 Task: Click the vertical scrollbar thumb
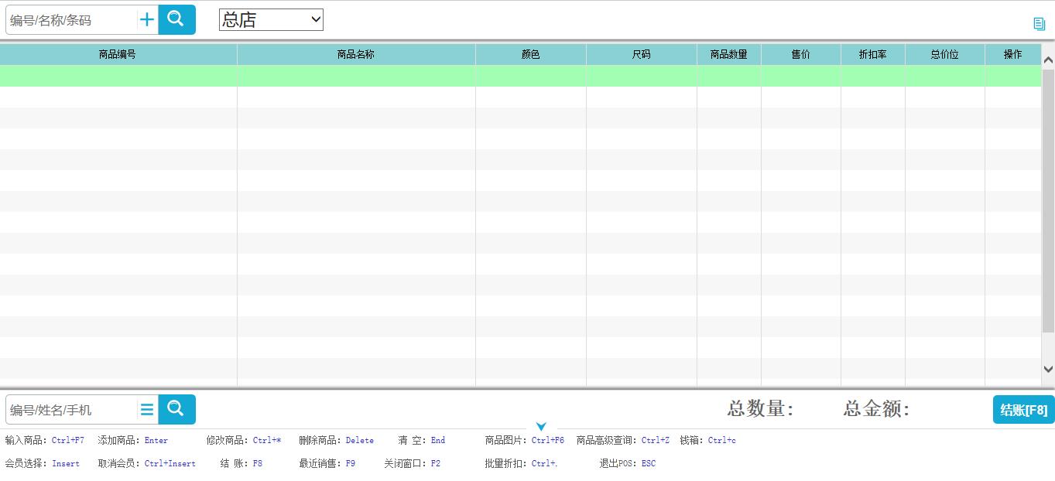click(1048, 201)
